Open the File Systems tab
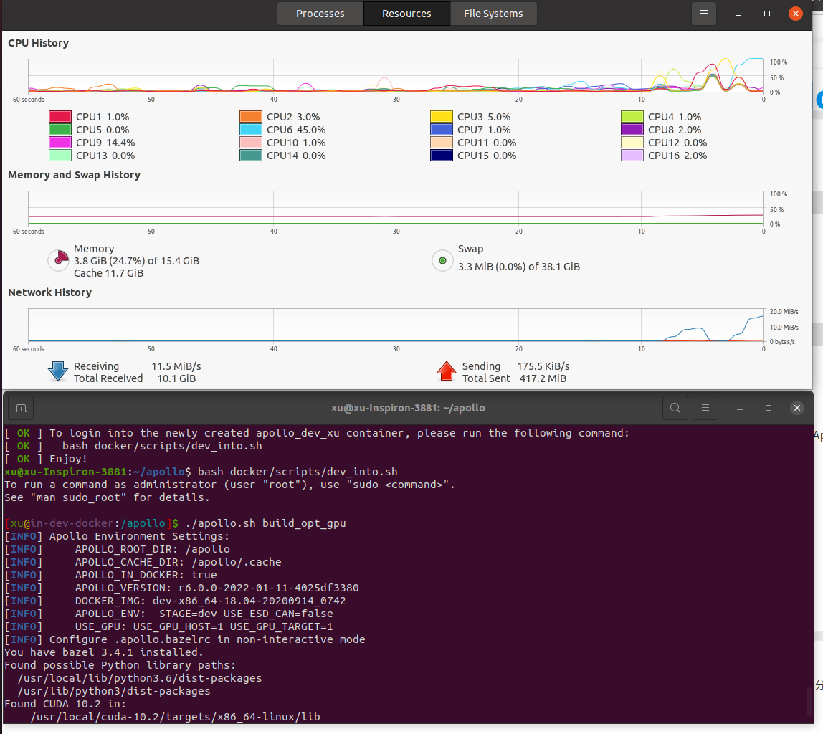This screenshot has width=823, height=734. (x=493, y=14)
